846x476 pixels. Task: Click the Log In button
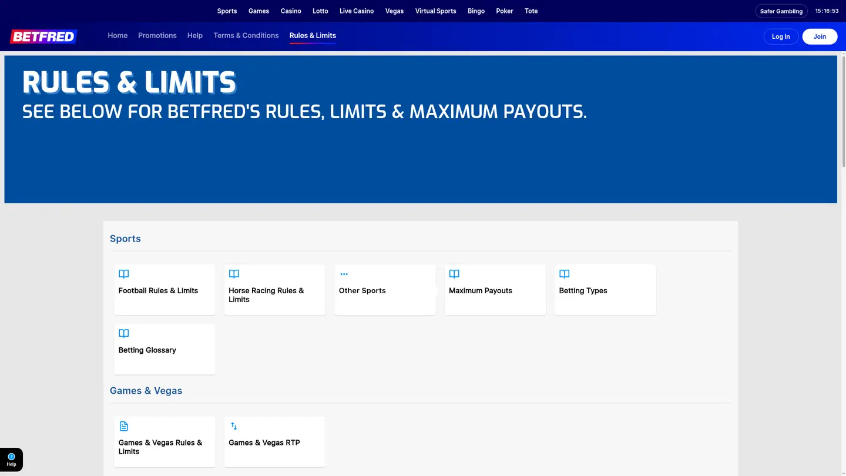coord(781,36)
